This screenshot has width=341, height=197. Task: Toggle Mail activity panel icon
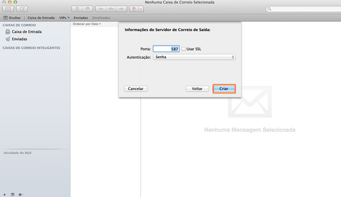pos(13,194)
